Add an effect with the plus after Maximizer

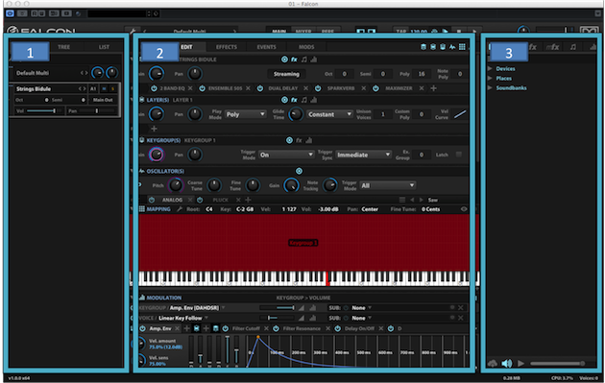[x=434, y=88]
